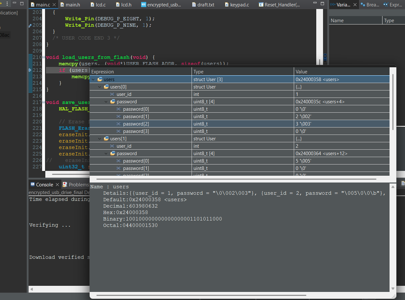The width and height of the screenshot is (405, 300).
Task: Click the Value column header
Action: tap(301, 72)
